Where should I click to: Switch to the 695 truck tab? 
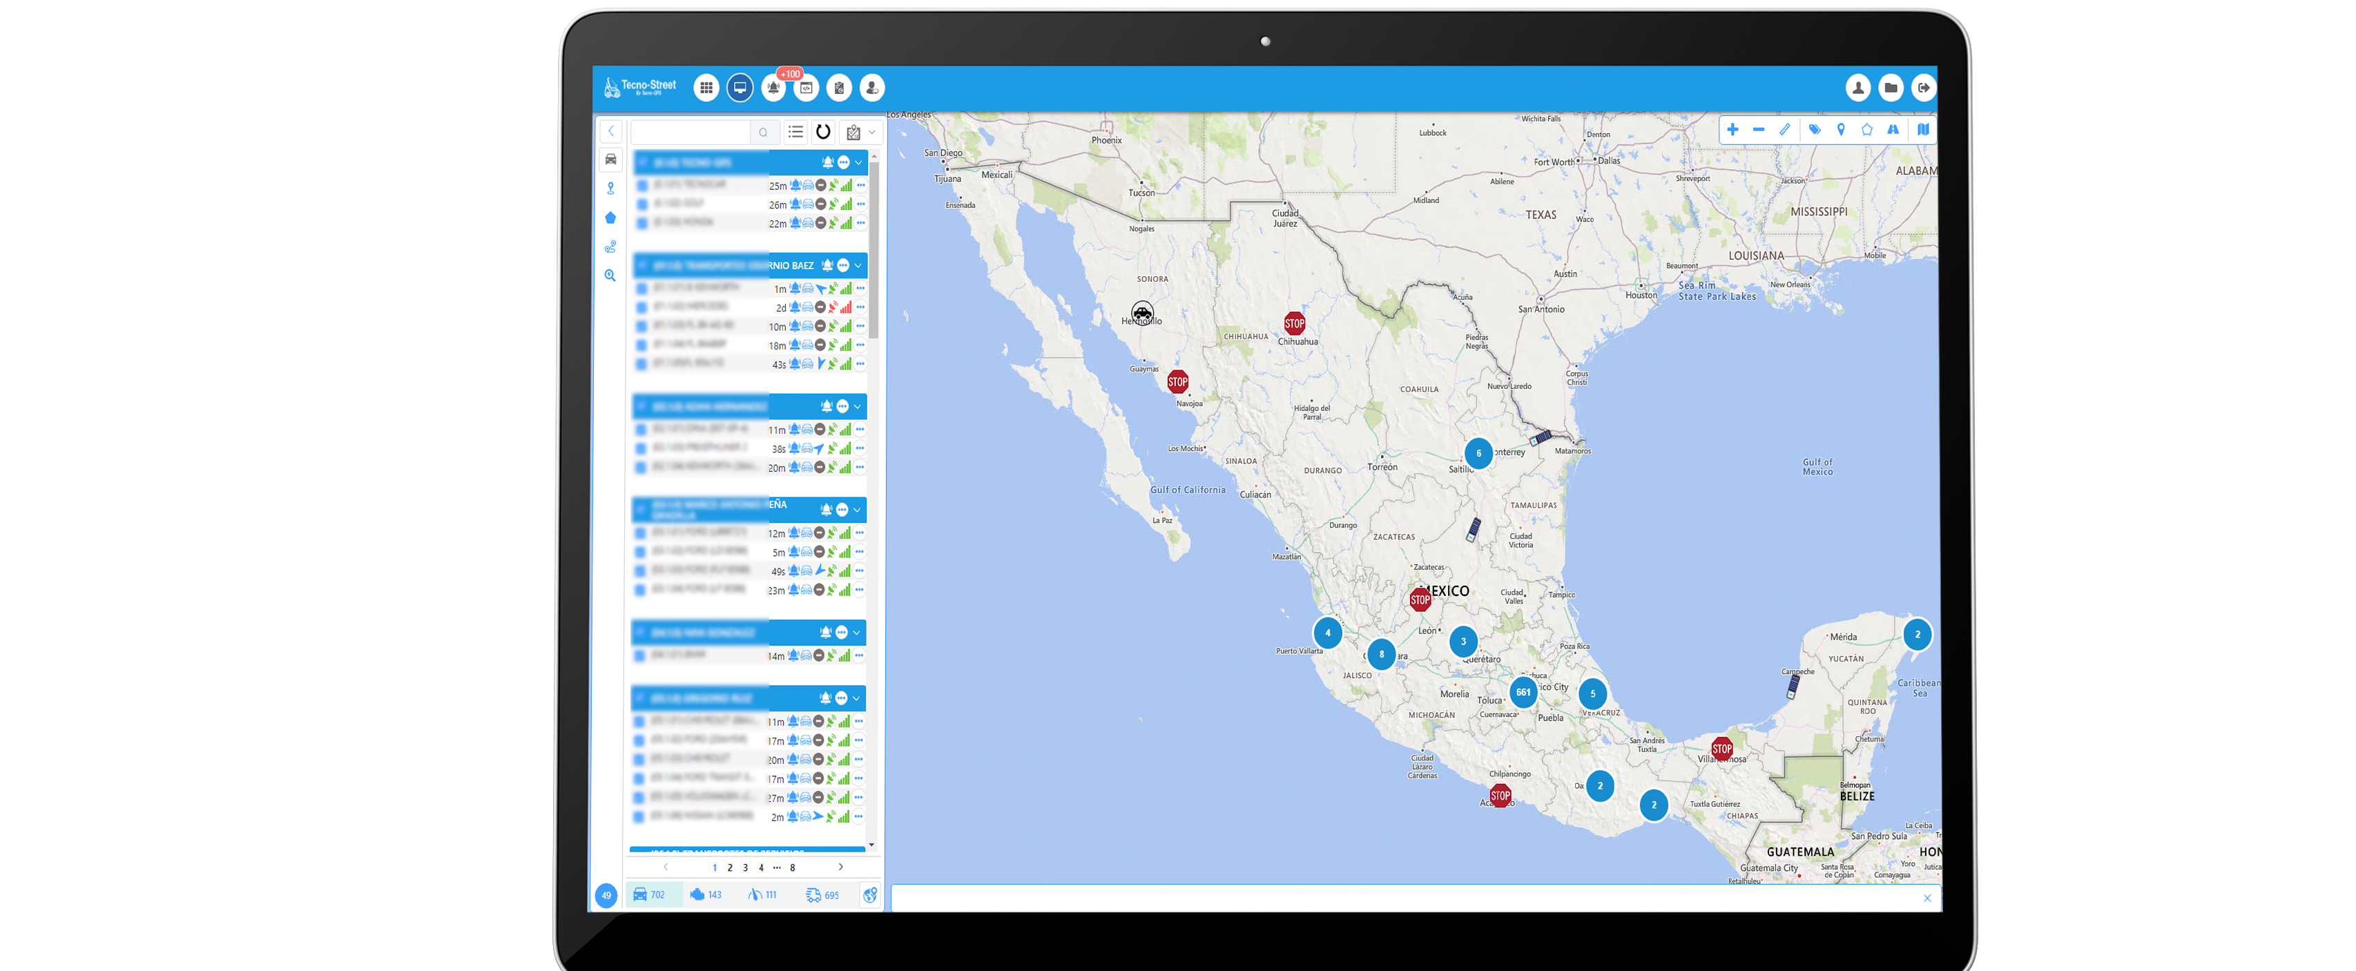pyautogui.click(x=822, y=895)
